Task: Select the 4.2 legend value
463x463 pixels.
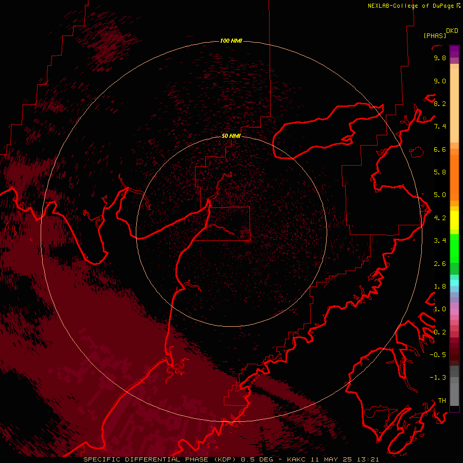Action: (x=440, y=218)
